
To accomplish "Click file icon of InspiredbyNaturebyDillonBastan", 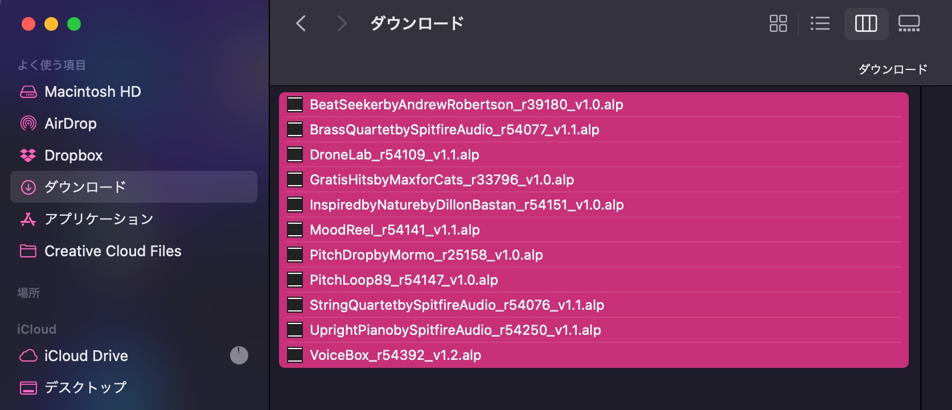I will point(295,204).
